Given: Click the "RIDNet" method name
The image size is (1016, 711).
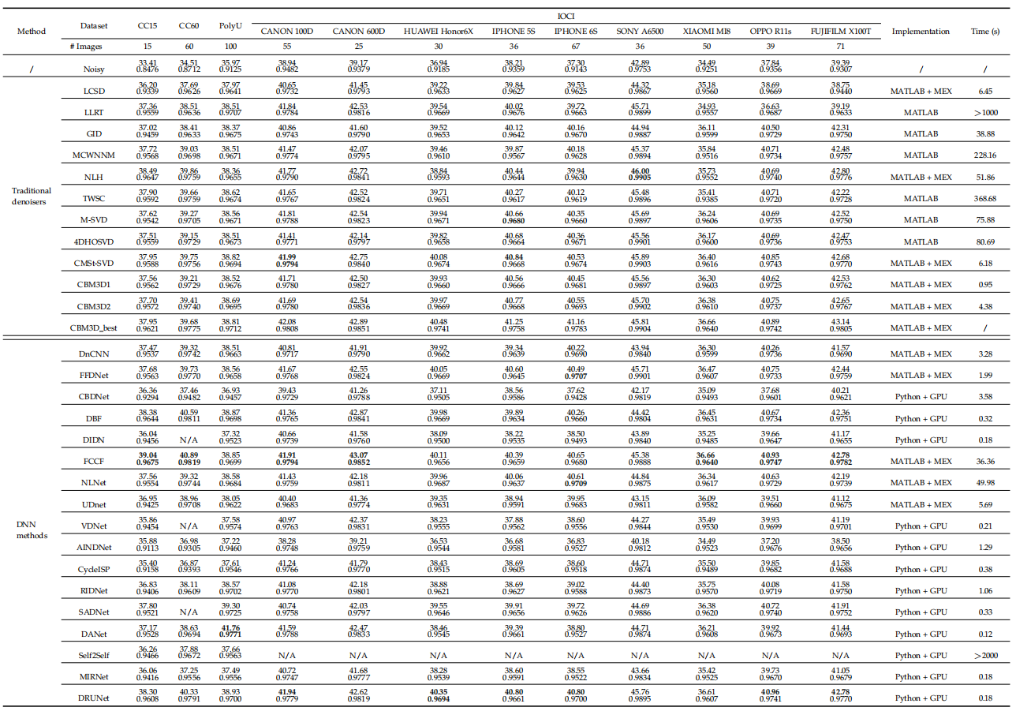Looking at the screenshot, I should pyautogui.click(x=94, y=590).
